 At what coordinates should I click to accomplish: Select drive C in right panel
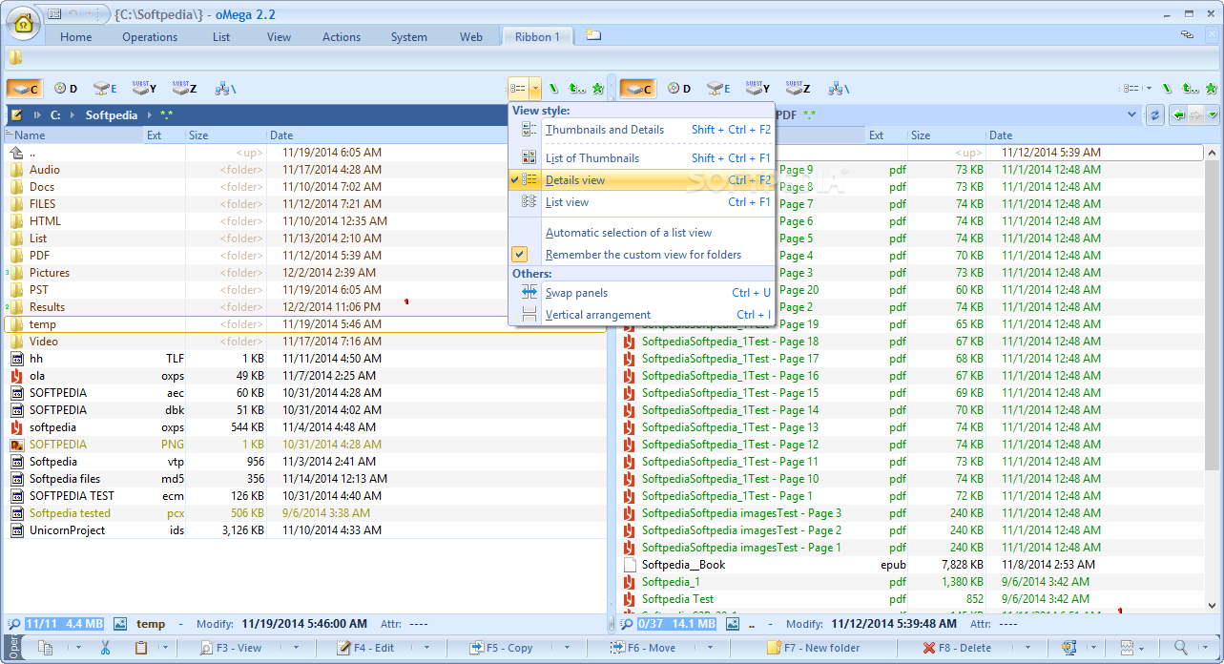637,89
